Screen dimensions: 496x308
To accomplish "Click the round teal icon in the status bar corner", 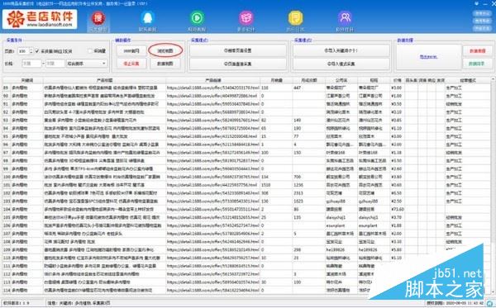I will click(x=490, y=304).
